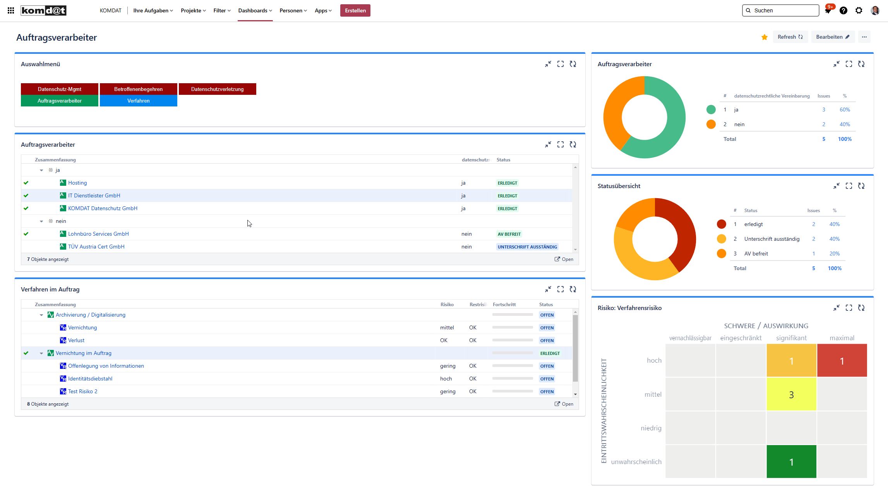The width and height of the screenshot is (888, 490).
Task: Click the red hoch/maximal risk matrix cell
Action: [842, 361]
